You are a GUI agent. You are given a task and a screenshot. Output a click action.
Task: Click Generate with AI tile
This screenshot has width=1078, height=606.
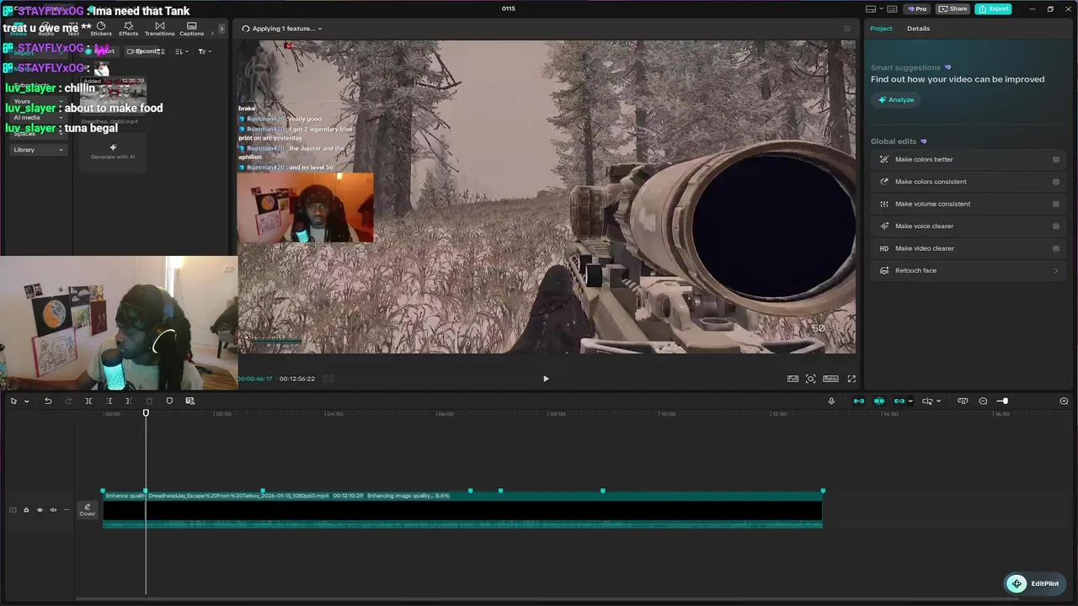click(113, 151)
